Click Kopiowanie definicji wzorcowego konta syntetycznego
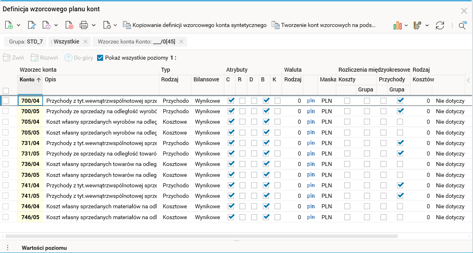Screen dimensions: 473x253 195,25
